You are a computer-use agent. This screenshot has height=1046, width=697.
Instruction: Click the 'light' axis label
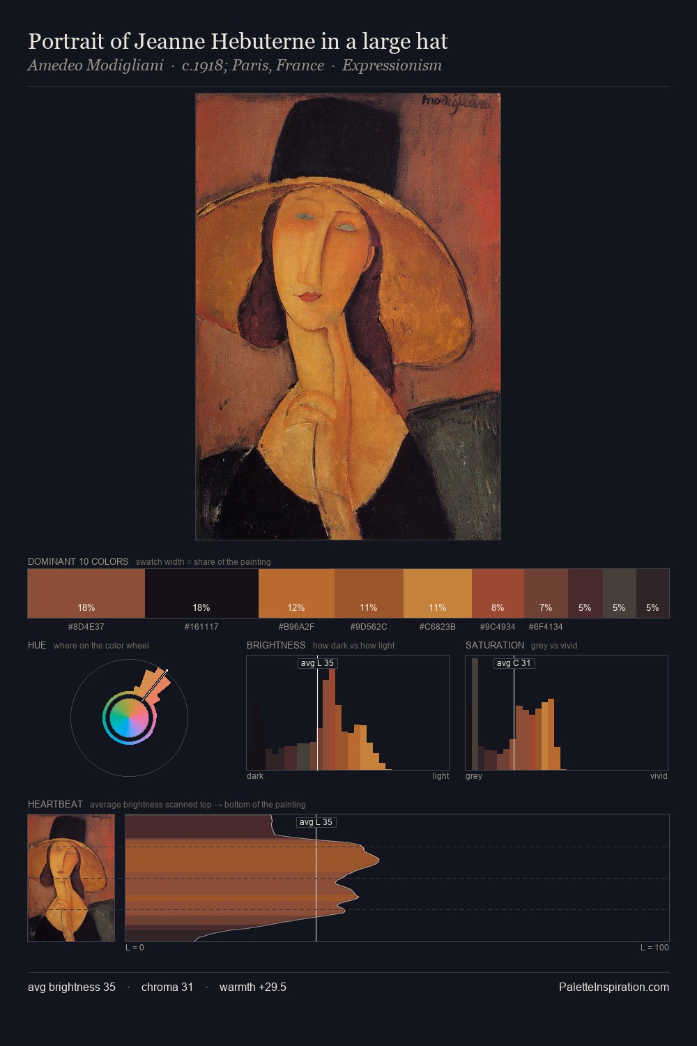(x=441, y=776)
